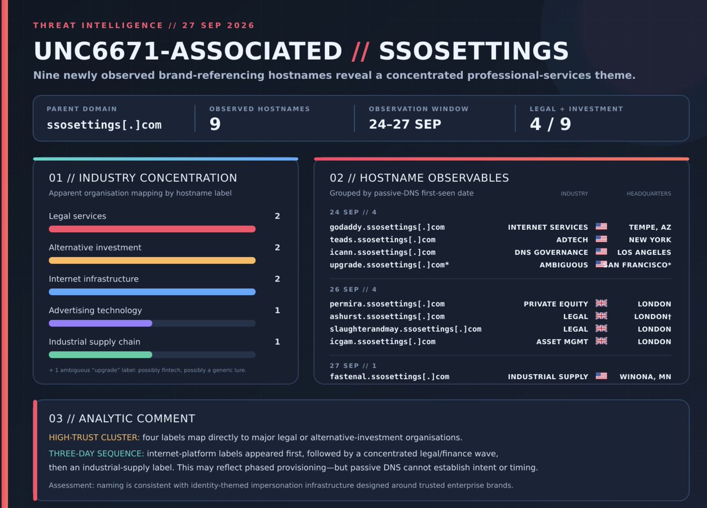Screen dimensions: 707x508
Task: Click the blue Internet infrastructure bar
Action: pos(152,291)
